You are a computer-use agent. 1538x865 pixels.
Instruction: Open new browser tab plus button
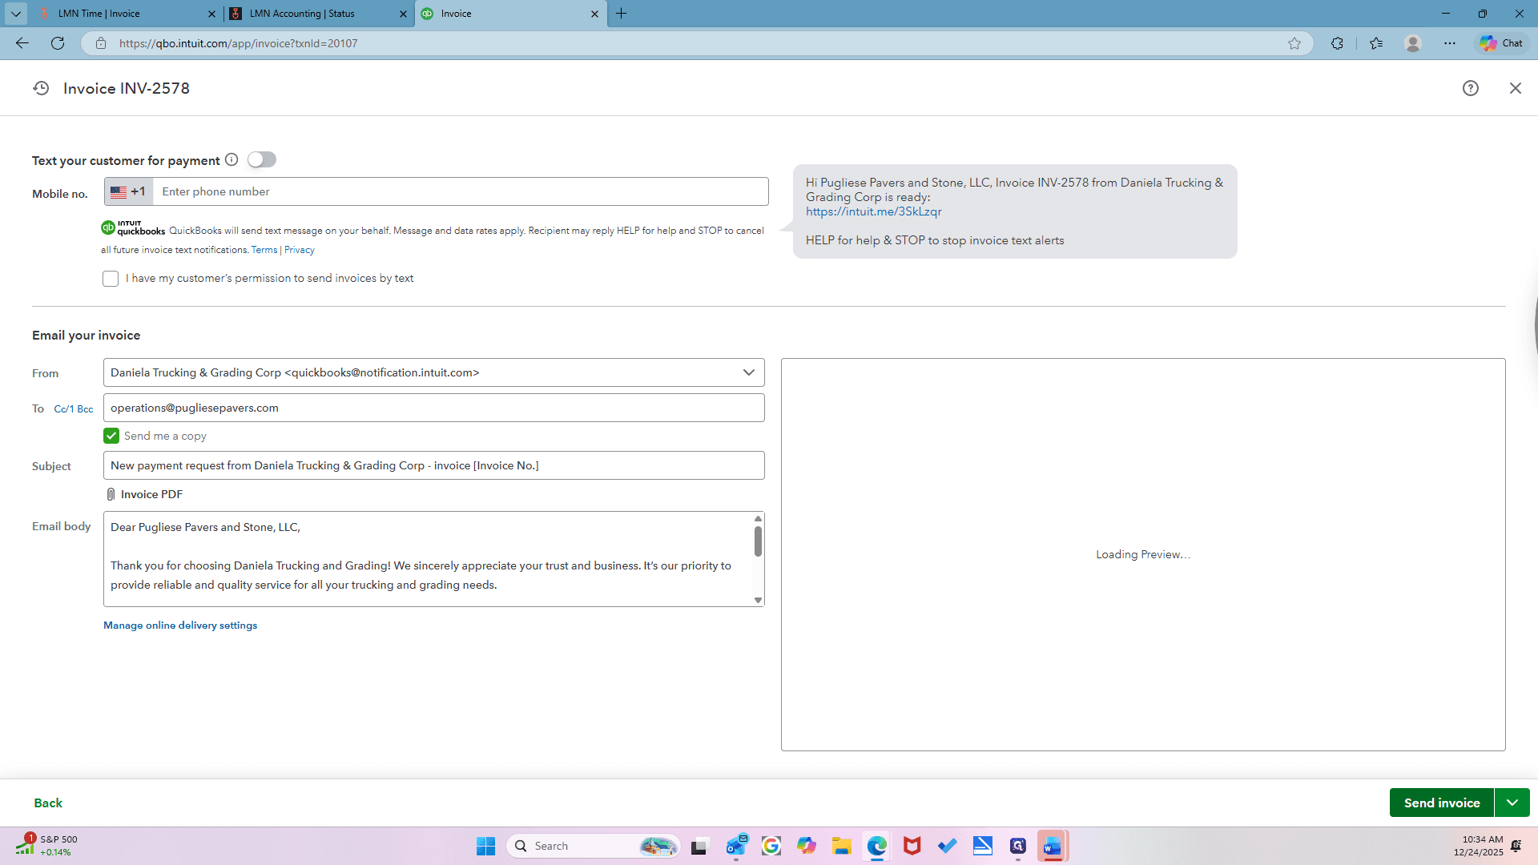tap(621, 14)
